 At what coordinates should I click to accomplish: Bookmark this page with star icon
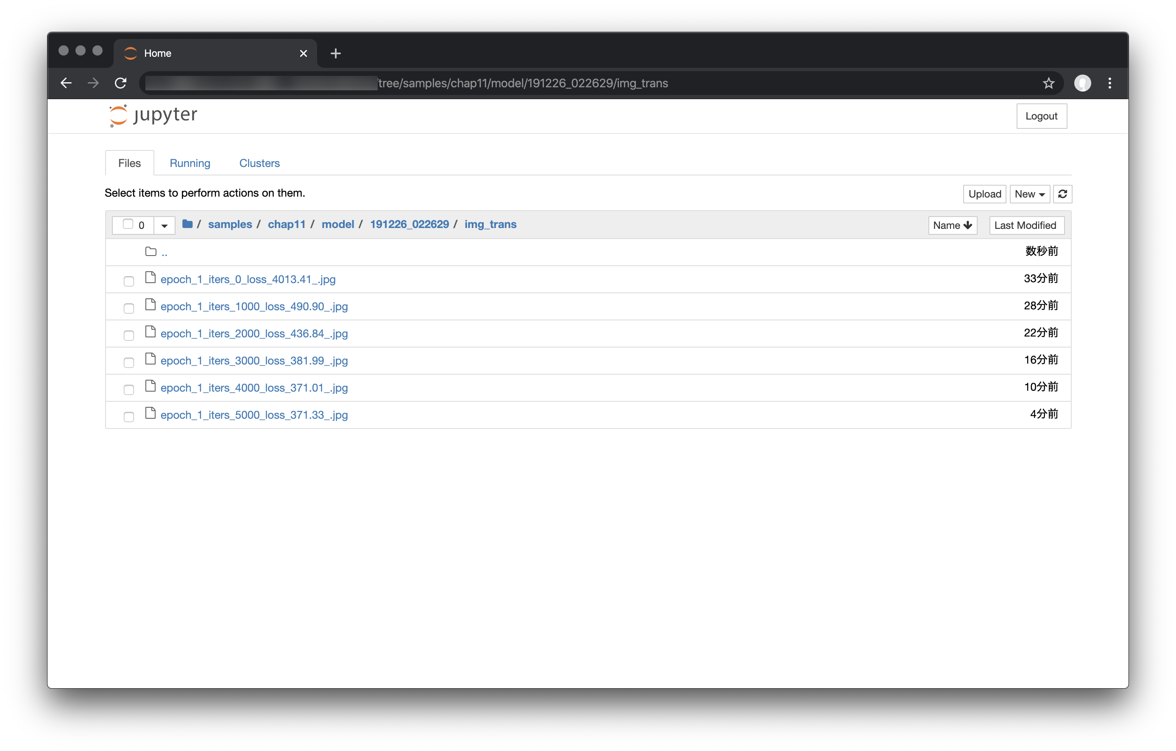[1048, 83]
